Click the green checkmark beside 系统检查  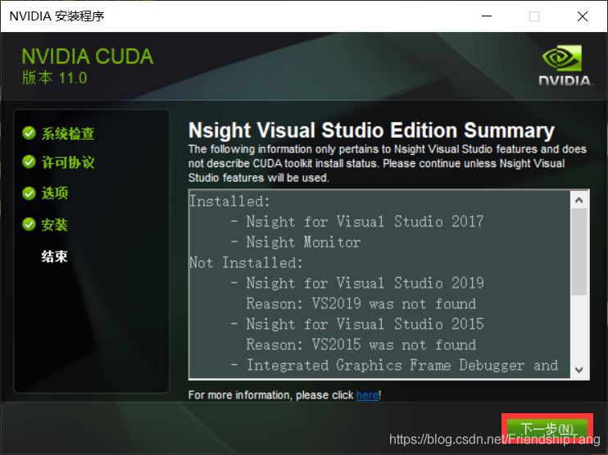29,133
